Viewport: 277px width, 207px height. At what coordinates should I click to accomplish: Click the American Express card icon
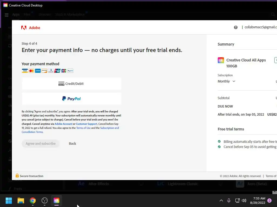point(38,71)
